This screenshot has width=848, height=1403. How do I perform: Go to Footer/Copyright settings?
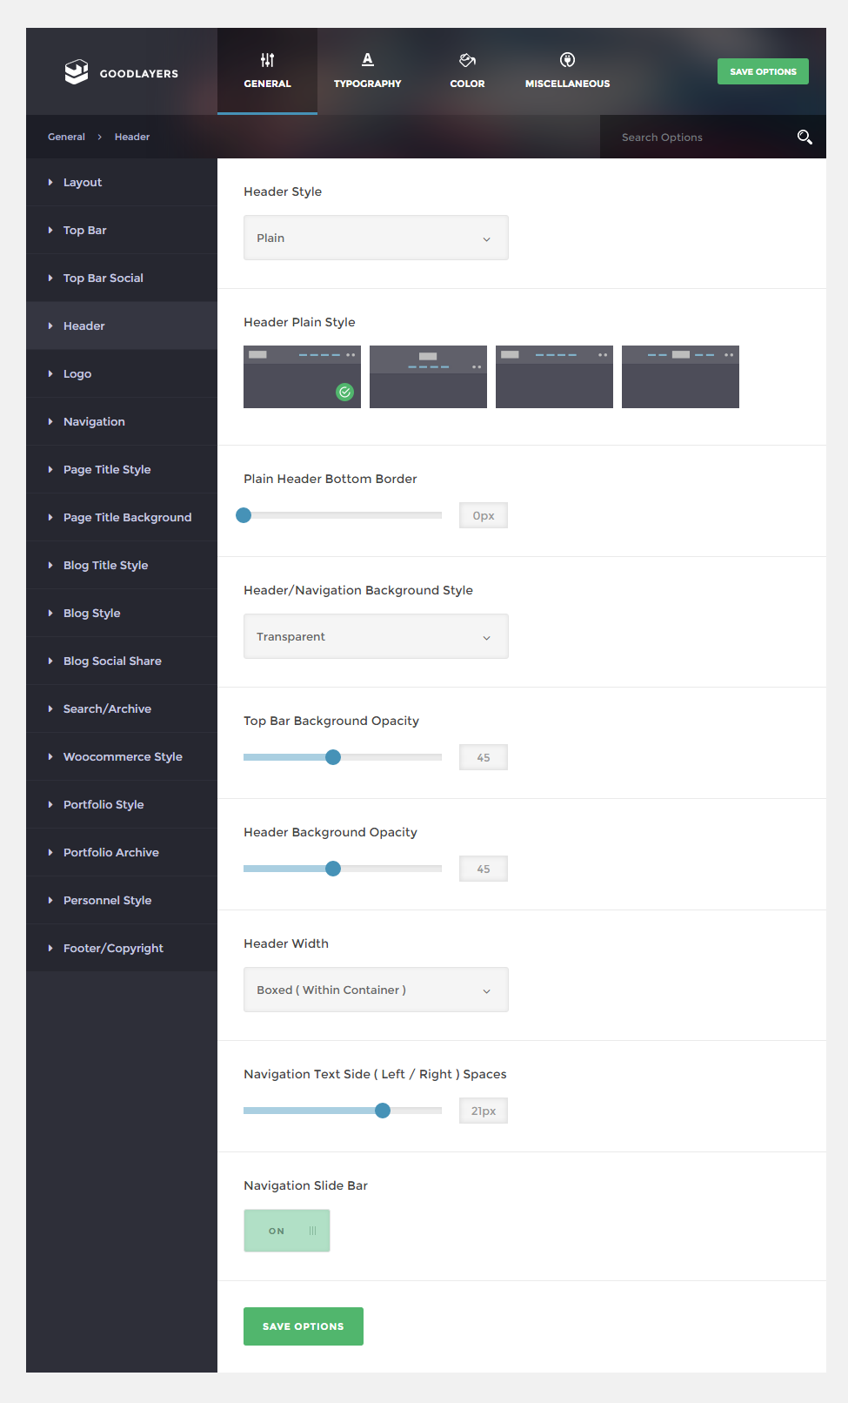pyautogui.click(x=113, y=949)
